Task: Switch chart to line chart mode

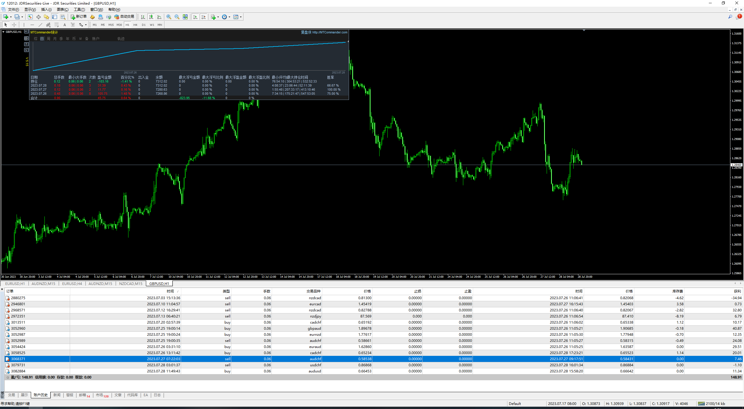Action: pos(159,17)
